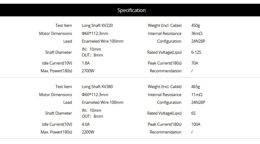This screenshot has width=260, height=144.
Task: Click the 11mΩ internal resistance value
Action: (x=197, y=95)
